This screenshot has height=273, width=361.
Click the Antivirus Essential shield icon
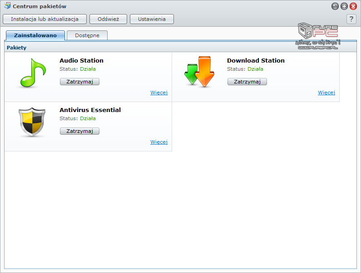click(x=32, y=122)
